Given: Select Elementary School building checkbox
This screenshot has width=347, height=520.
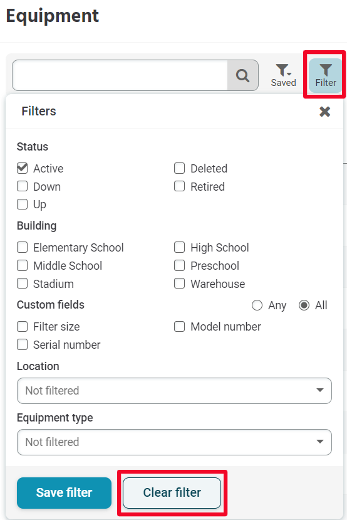Looking at the screenshot, I should 22,247.
